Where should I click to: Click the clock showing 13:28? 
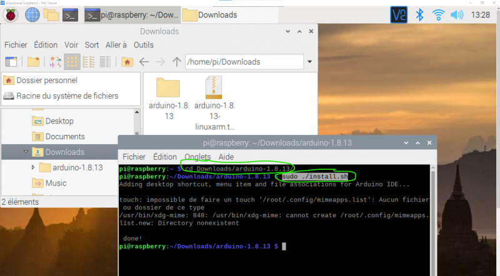tap(480, 14)
